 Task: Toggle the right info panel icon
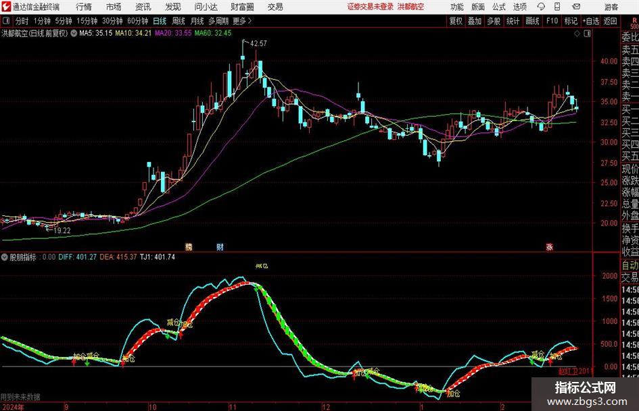tap(587, 33)
